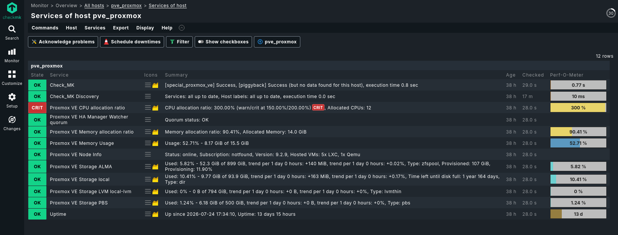Open the Setup sidebar menu
618x235 pixels.
click(12, 101)
